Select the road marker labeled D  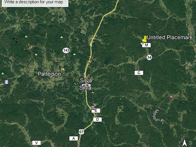(x=97, y=119)
